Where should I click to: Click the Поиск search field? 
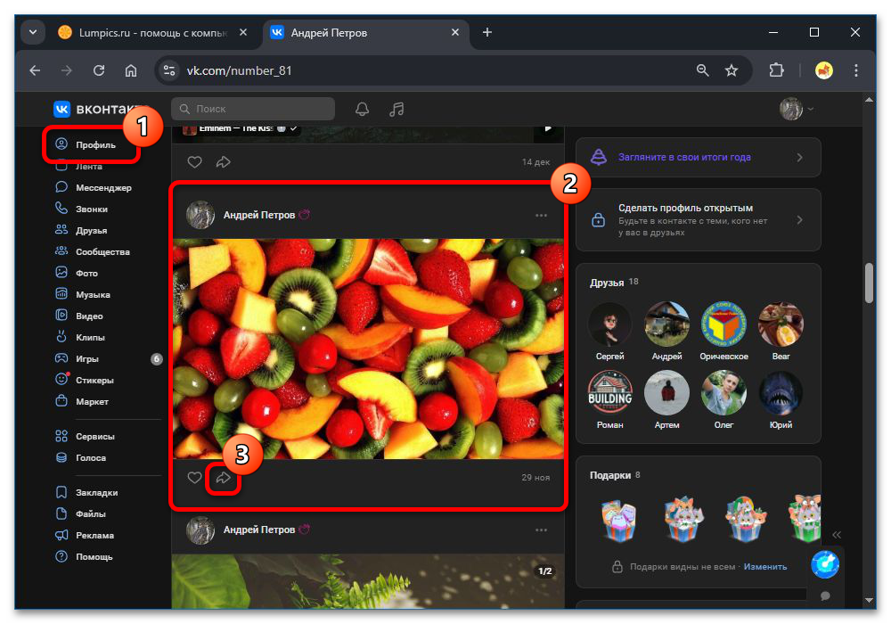[x=253, y=109]
